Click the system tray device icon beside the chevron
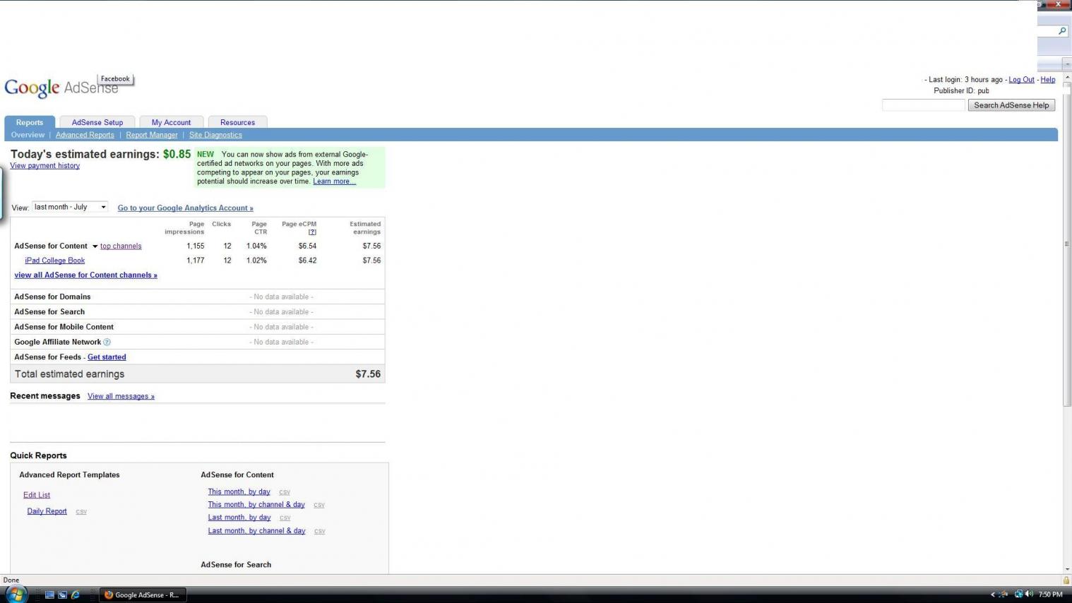This screenshot has height=603, width=1072. [1003, 595]
